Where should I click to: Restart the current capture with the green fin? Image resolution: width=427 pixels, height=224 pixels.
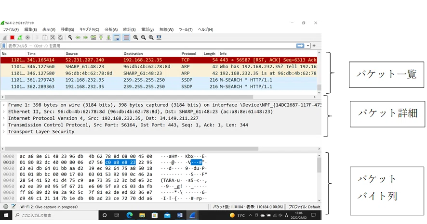[x=20, y=37]
